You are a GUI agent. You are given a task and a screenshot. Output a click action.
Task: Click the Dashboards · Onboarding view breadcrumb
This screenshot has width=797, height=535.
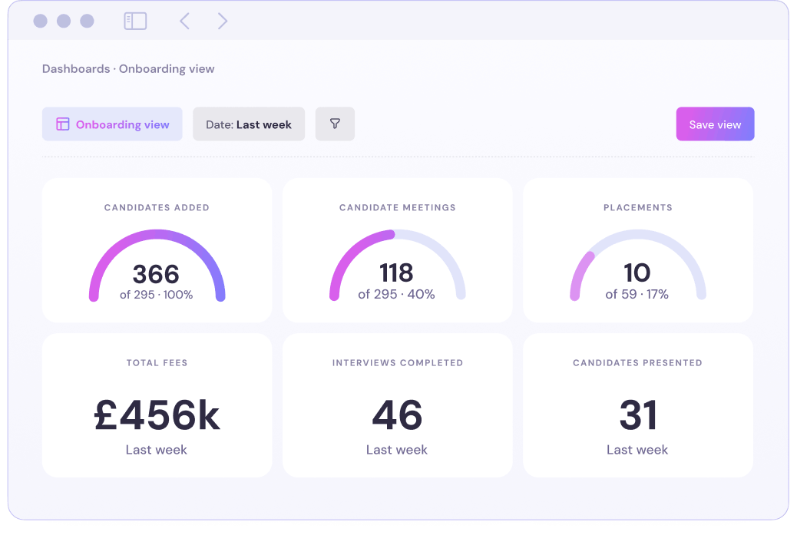coord(128,68)
